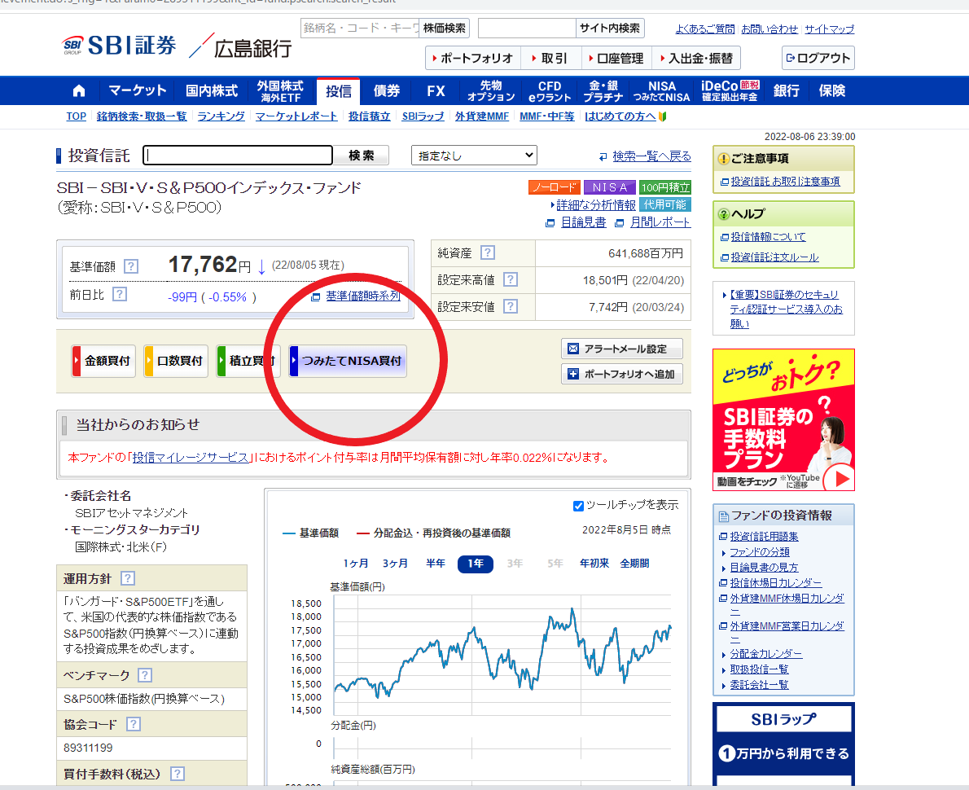The width and height of the screenshot is (969, 790).
Task: Click the ノーロード badge
Action: click(555, 187)
